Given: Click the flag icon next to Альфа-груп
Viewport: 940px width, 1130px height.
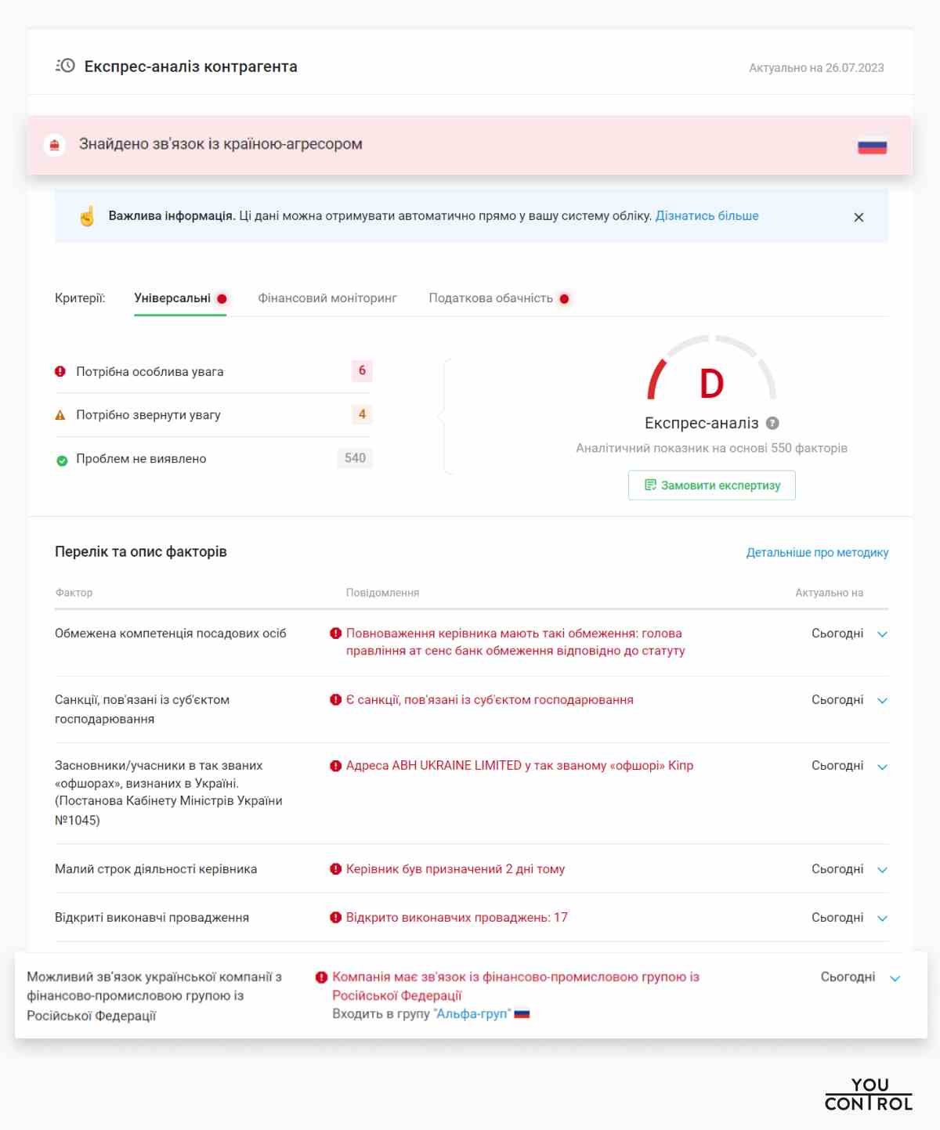Looking at the screenshot, I should pyautogui.click(x=522, y=1014).
